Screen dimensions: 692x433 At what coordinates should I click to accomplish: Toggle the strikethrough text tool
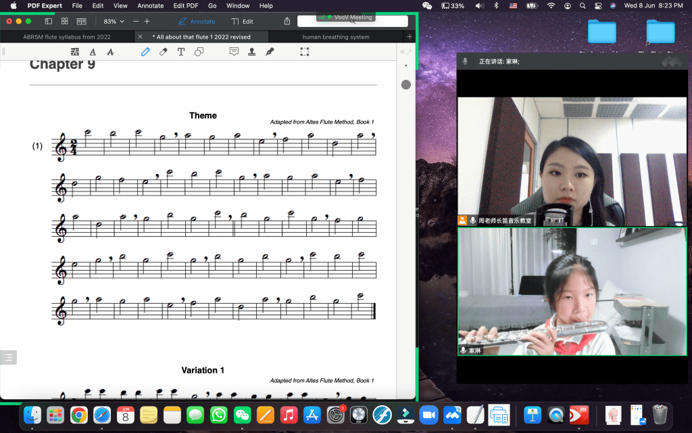(x=110, y=52)
